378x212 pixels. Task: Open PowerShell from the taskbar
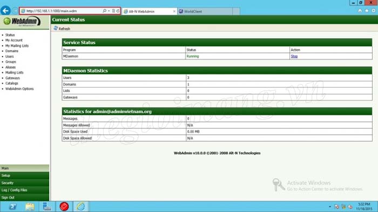point(12,207)
